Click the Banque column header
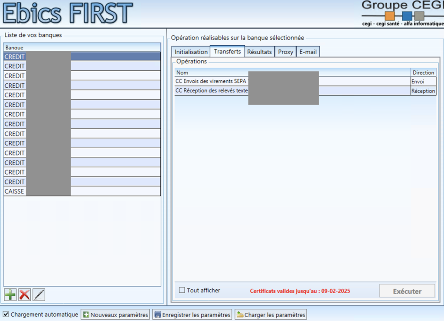 [x=82, y=47]
